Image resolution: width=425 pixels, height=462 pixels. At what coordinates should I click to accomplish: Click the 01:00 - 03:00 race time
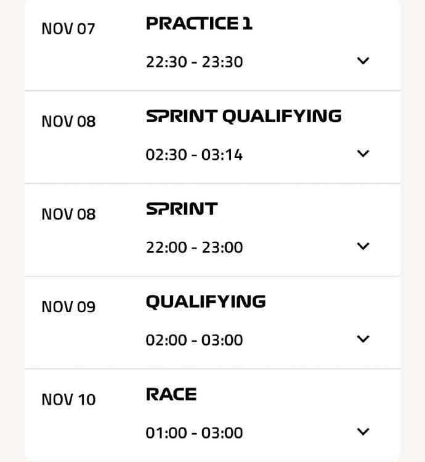pyautogui.click(x=194, y=432)
